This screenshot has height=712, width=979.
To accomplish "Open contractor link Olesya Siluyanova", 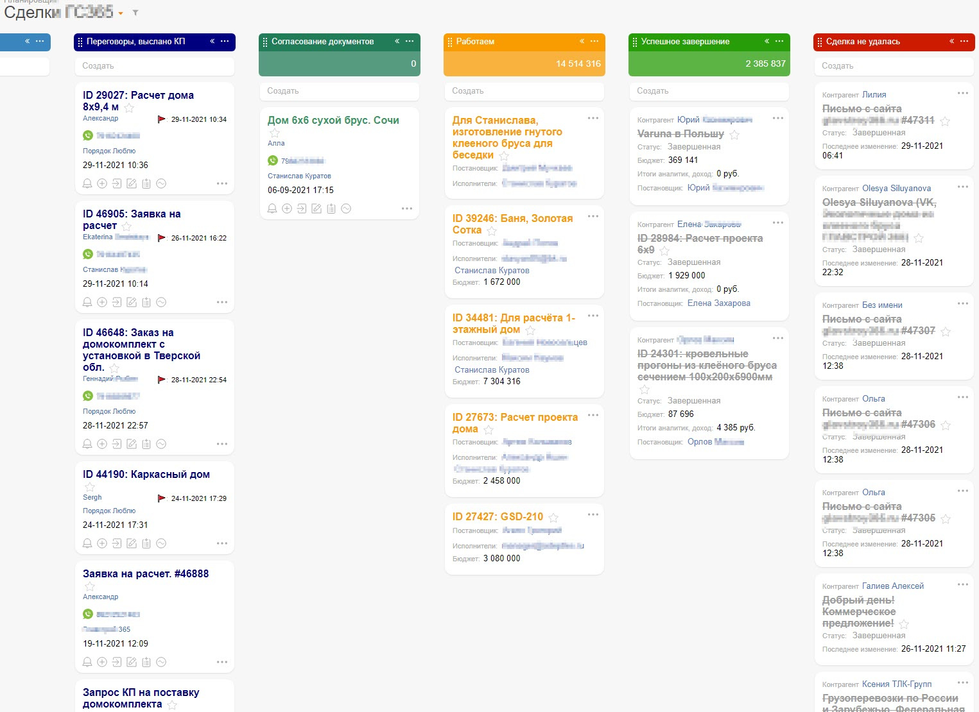I will point(896,189).
